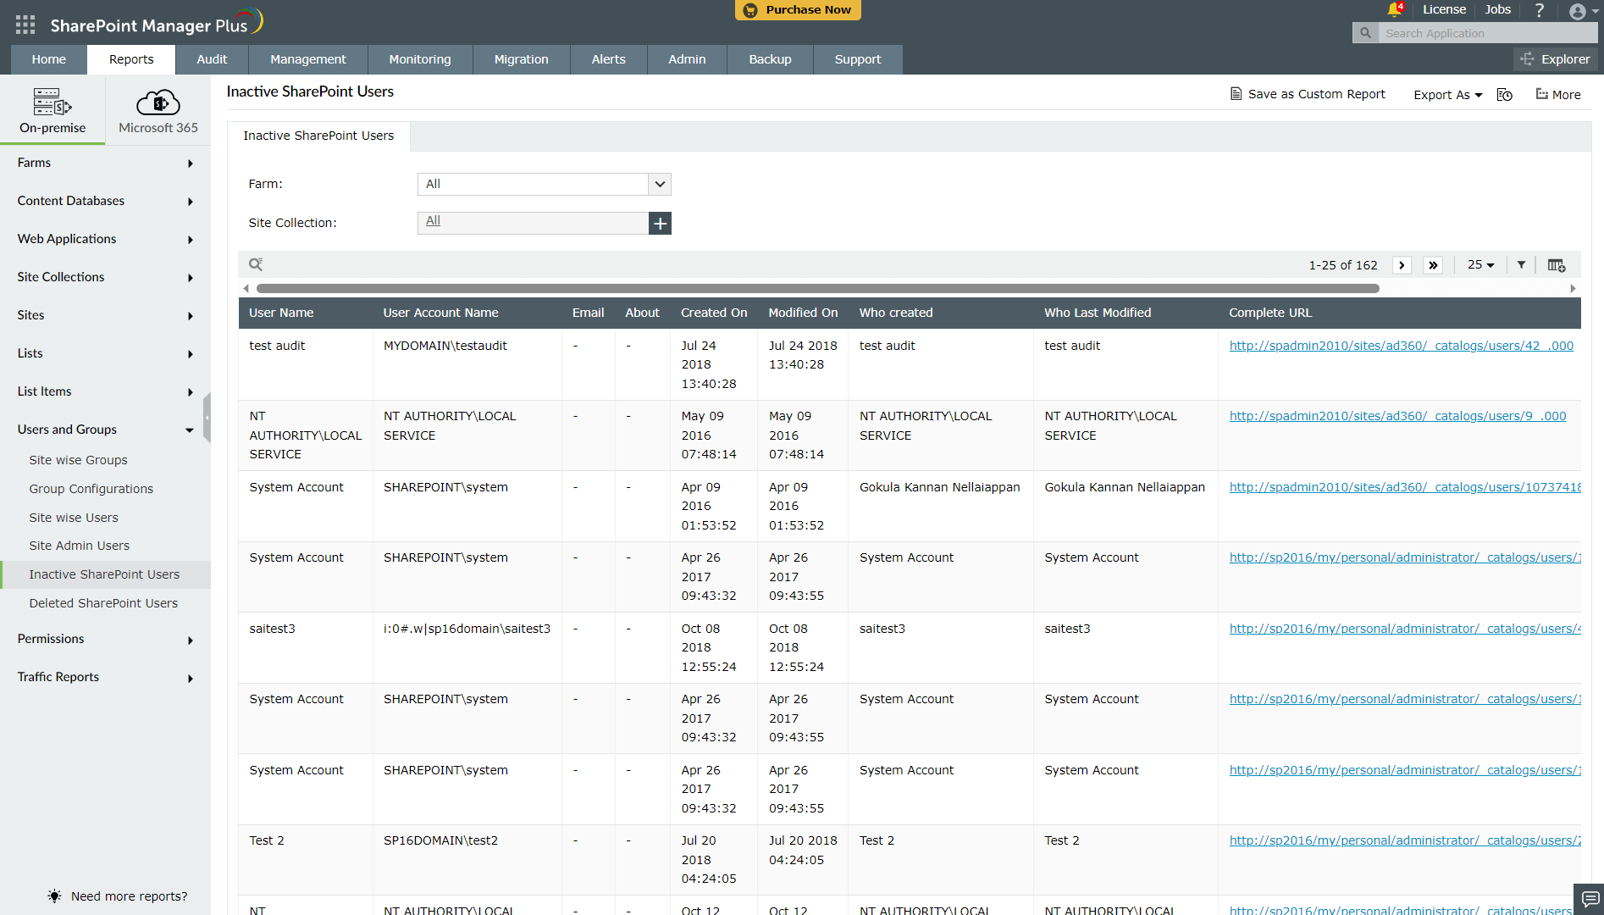Expand the Site Collections section
The height and width of the screenshot is (915, 1604).
click(105, 277)
